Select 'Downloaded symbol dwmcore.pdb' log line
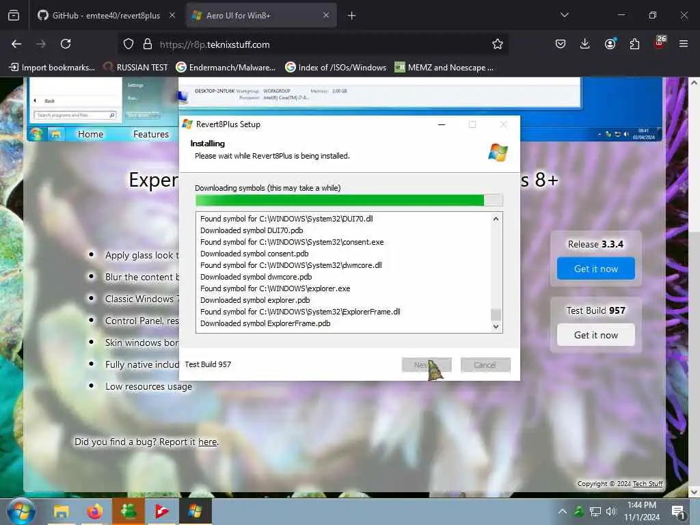The width and height of the screenshot is (700, 525). pos(256,277)
